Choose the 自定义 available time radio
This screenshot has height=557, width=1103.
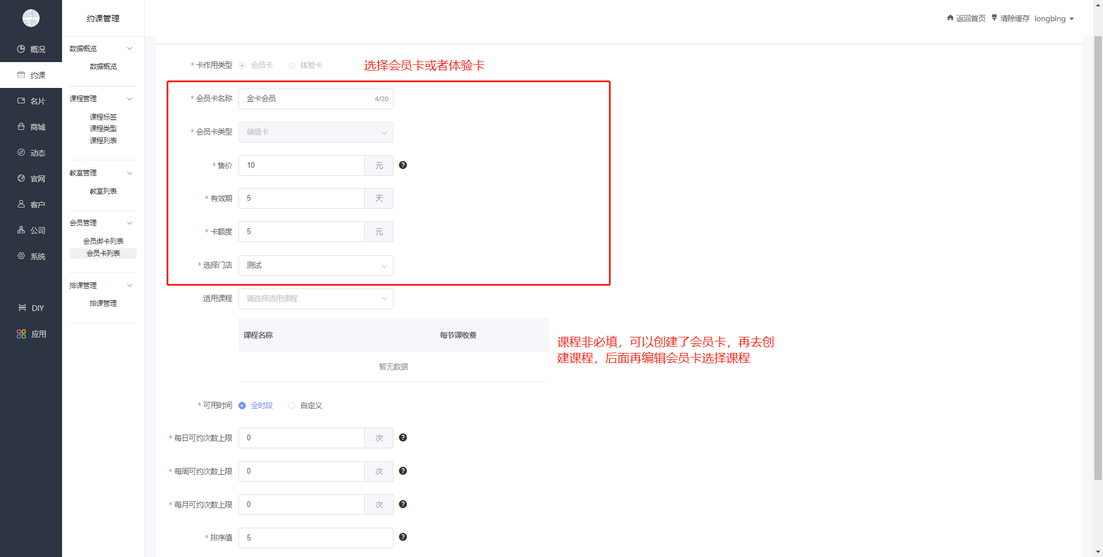click(x=292, y=406)
